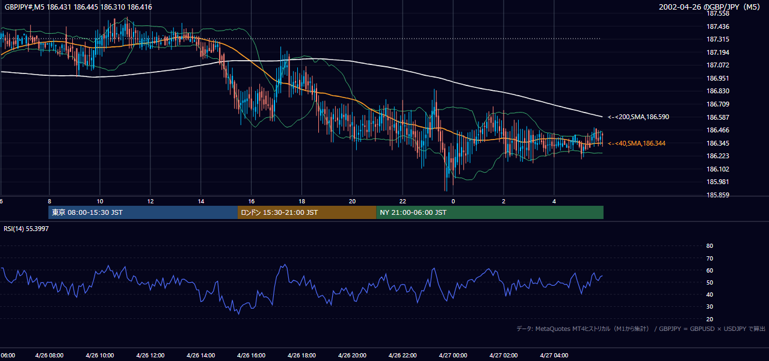Click hour tick 16 below the price chart
This screenshot has height=361, width=769.
[252, 202]
